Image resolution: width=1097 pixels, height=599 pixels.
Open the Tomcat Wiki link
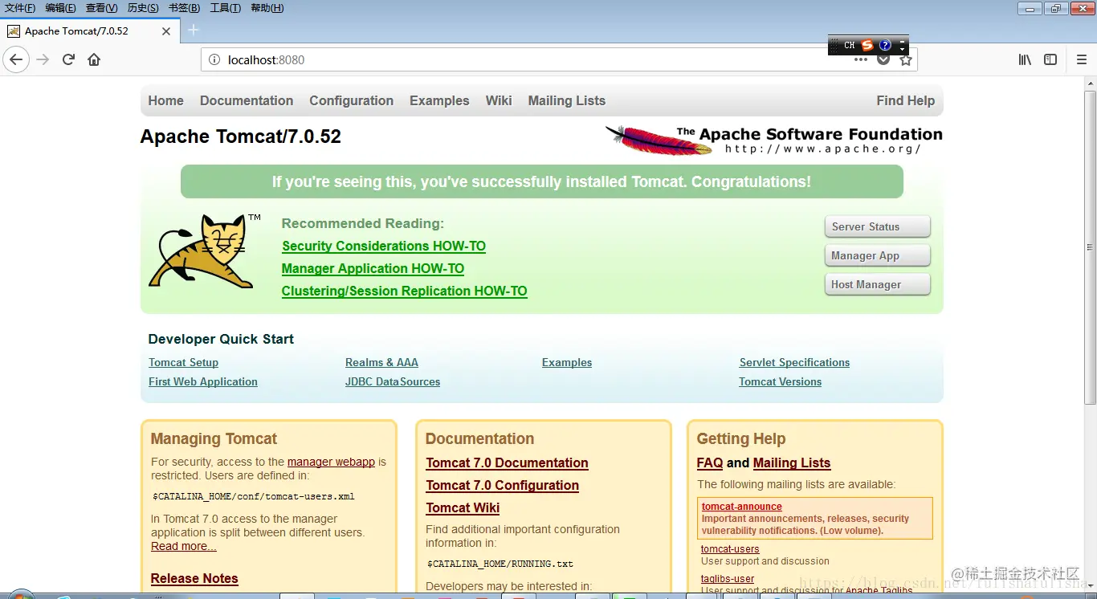click(463, 508)
